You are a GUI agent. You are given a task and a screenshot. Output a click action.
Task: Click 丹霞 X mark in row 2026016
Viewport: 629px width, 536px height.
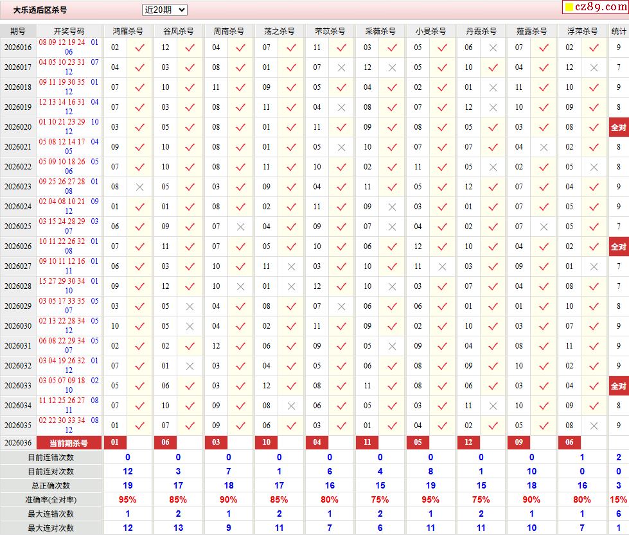tap(493, 48)
